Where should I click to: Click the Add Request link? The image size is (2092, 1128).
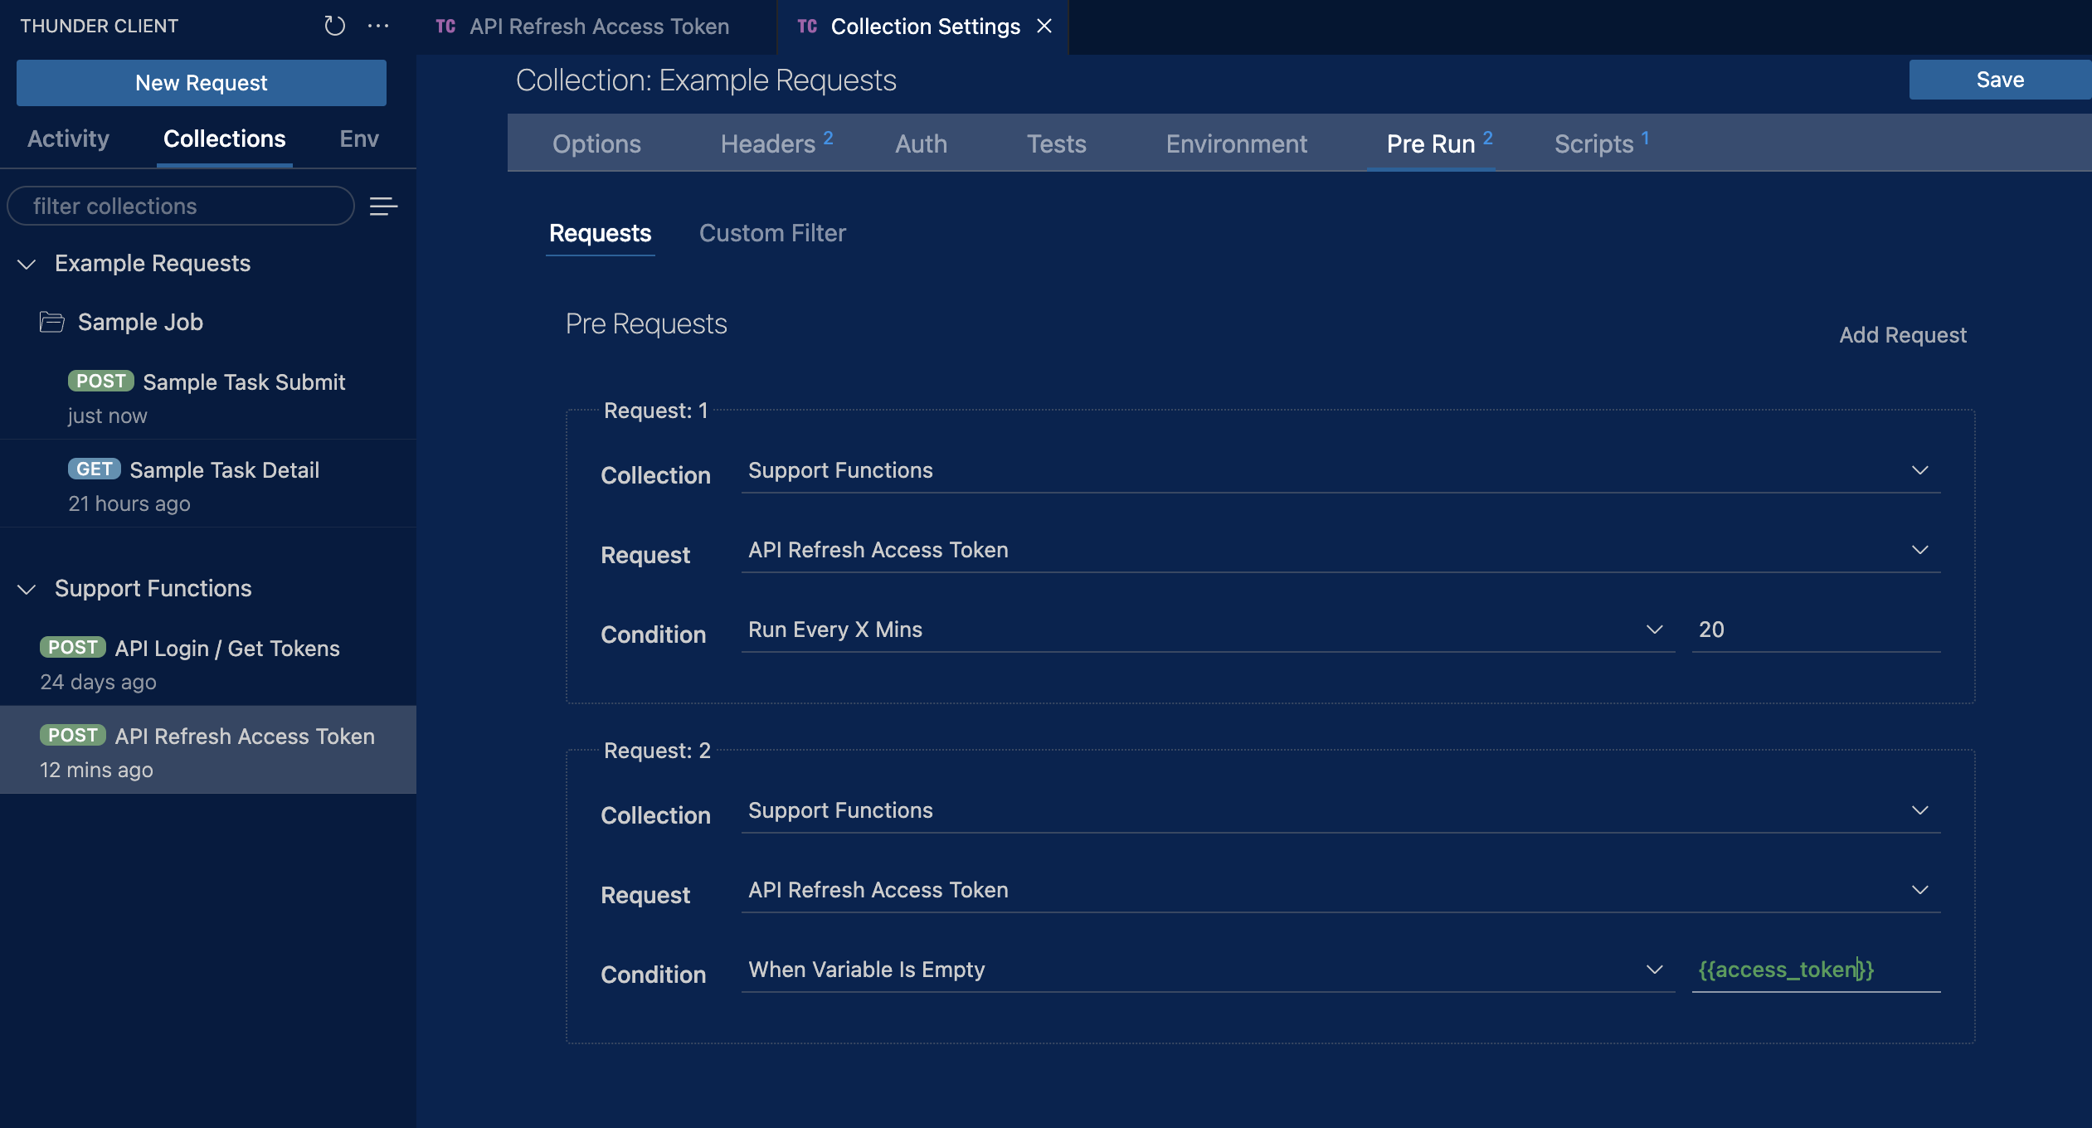[1902, 335]
